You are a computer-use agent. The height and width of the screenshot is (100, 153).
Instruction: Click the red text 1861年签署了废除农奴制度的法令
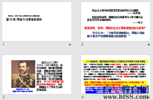[x=50, y=83]
